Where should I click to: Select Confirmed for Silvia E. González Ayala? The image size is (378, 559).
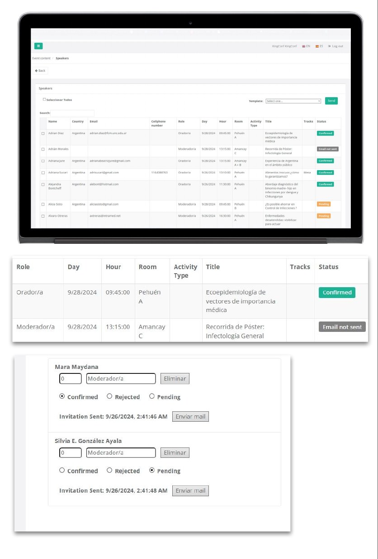coord(62,470)
